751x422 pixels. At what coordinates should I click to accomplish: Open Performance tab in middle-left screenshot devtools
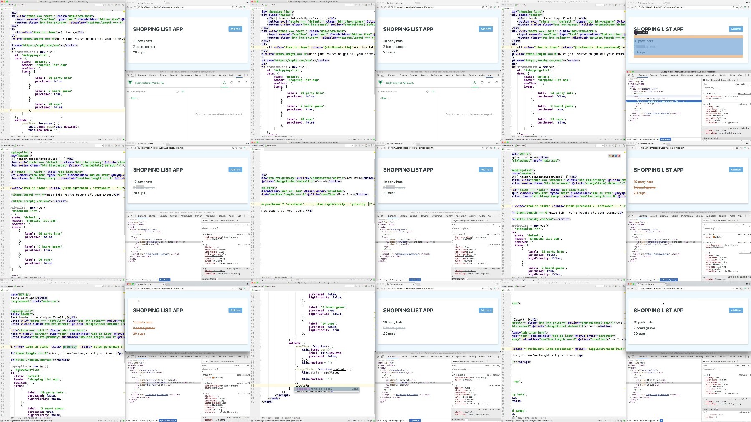pyautogui.click(x=186, y=216)
